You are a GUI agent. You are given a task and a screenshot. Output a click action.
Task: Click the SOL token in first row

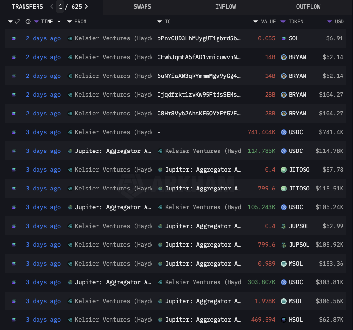pos(294,38)
